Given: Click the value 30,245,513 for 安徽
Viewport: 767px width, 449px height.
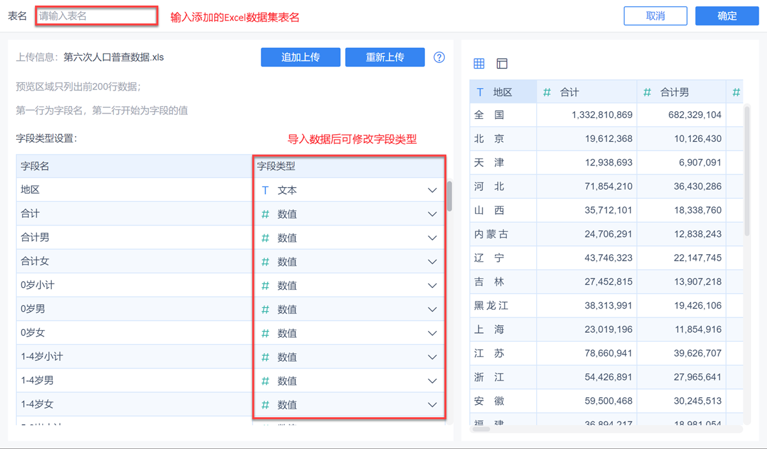Looking at the screenshot, I should tap(697, 401).
